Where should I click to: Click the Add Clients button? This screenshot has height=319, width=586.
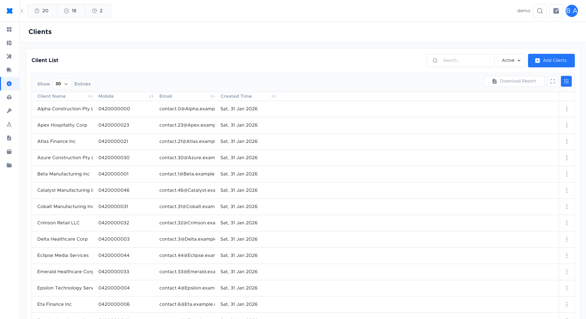click(551, 60)
